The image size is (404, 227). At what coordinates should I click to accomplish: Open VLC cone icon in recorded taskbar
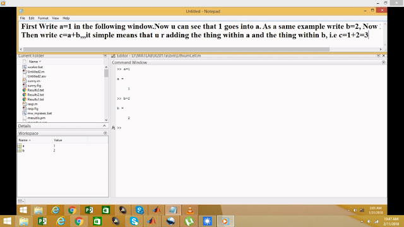point(190,210)
